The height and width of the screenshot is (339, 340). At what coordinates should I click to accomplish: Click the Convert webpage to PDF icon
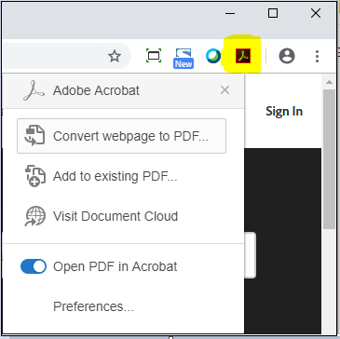point(34,136)
